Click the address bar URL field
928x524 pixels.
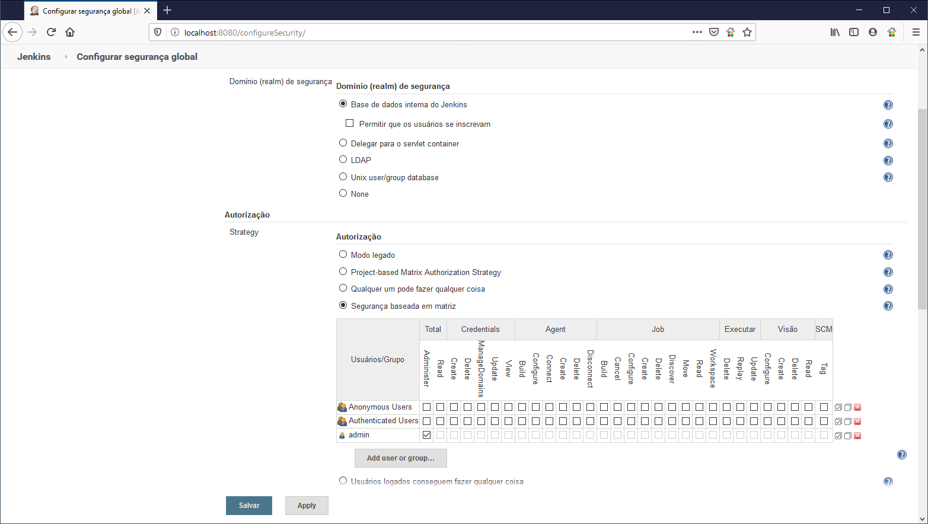[415, 33]
